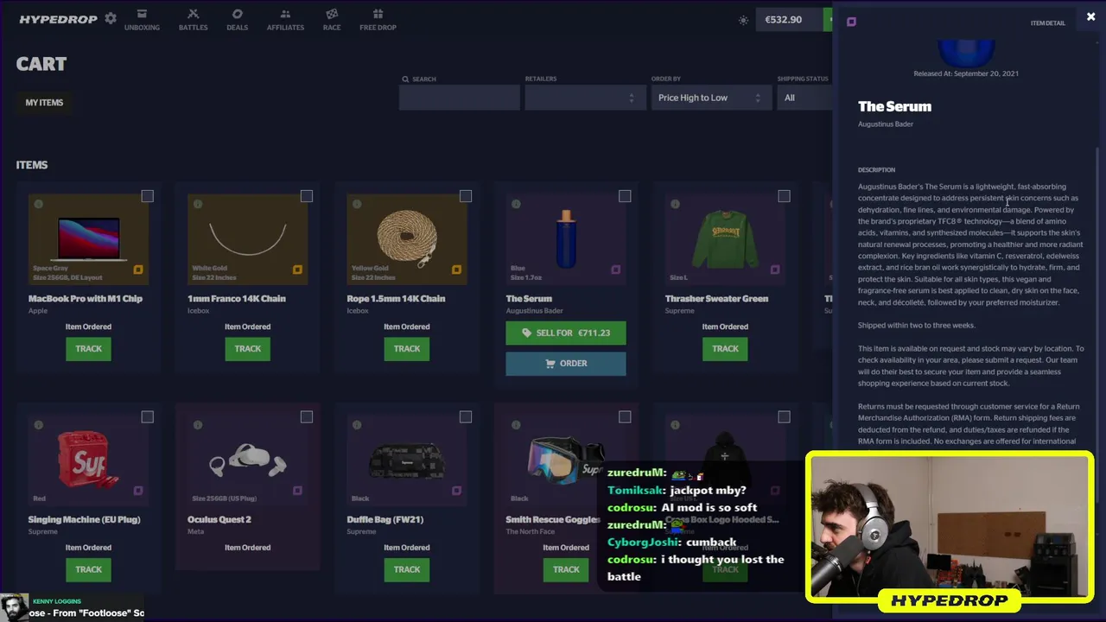The width and height of the screenshot is (1106, 622).
Task: Click The Serum title in detail panel
Action: (x=894, y=106)
